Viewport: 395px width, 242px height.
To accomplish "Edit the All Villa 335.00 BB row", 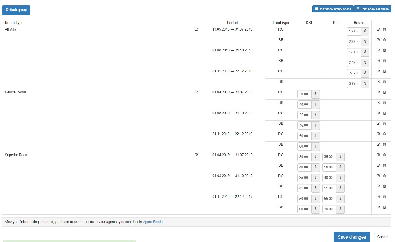I will pos(378,81).
